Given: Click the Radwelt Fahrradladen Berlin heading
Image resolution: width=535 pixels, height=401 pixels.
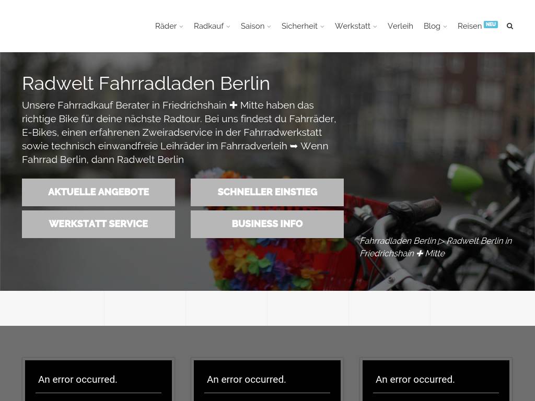Looking at the screenshot, I should [146, 83].
